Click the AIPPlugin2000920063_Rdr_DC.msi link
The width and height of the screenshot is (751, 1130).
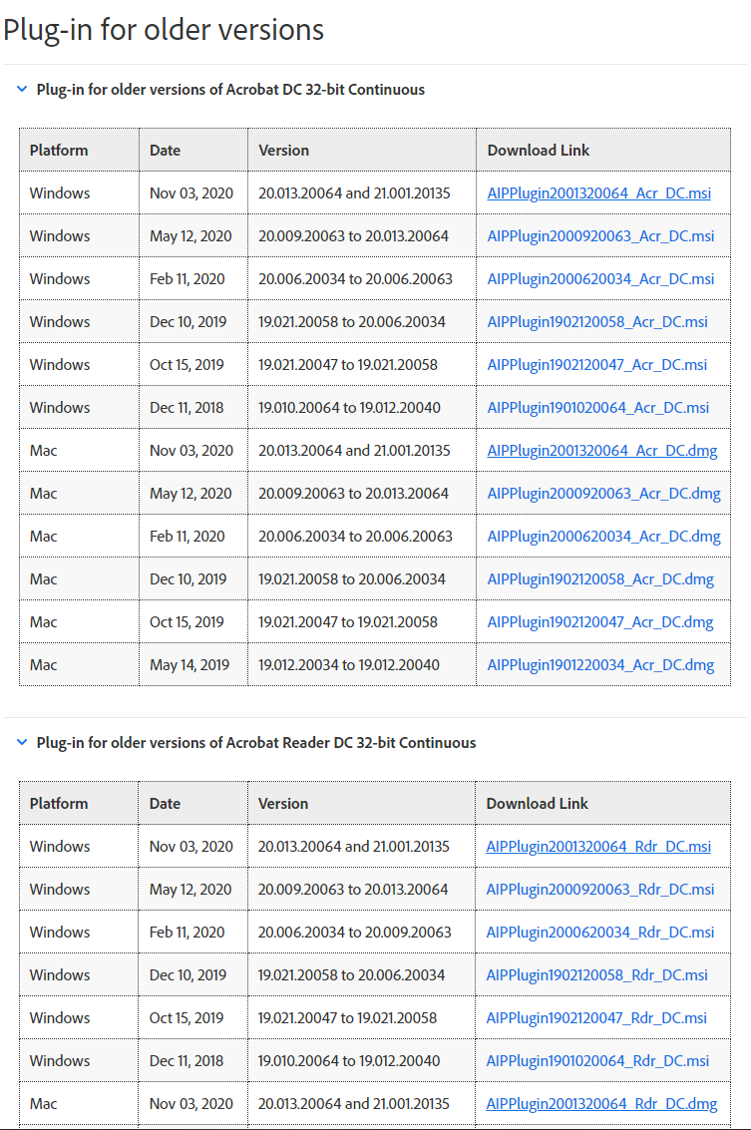coord(600,890)
